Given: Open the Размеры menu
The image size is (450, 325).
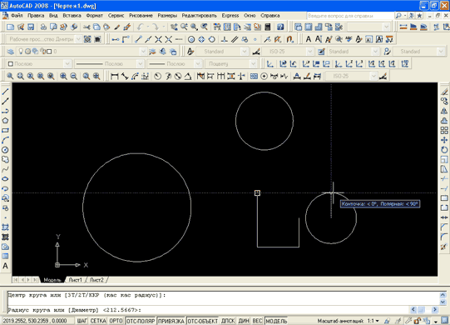Looking at the screenshot, I should [x=167, y=16].
